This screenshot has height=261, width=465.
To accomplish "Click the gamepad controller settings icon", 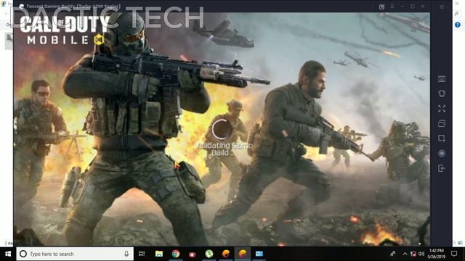I will [442, 94].
